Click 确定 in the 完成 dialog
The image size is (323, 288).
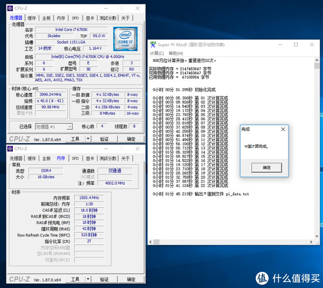coord(266,167)
